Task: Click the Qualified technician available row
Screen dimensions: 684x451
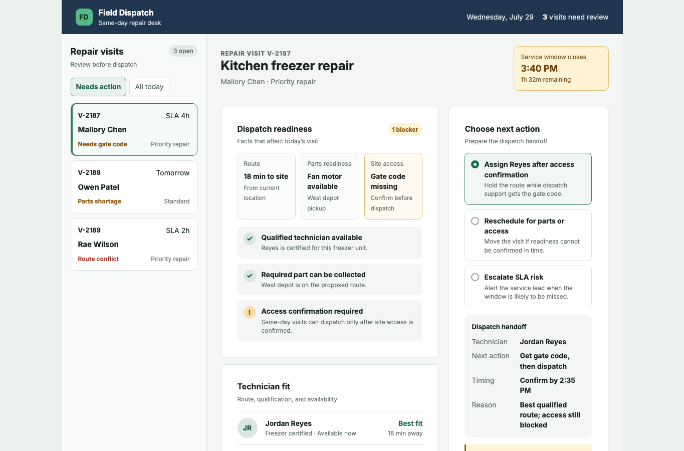Action: pos(330,243)
